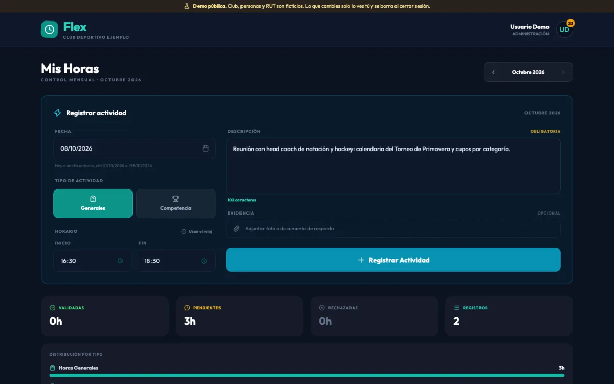Open the Validadas 0h stats card

click(x=105, y=316)
